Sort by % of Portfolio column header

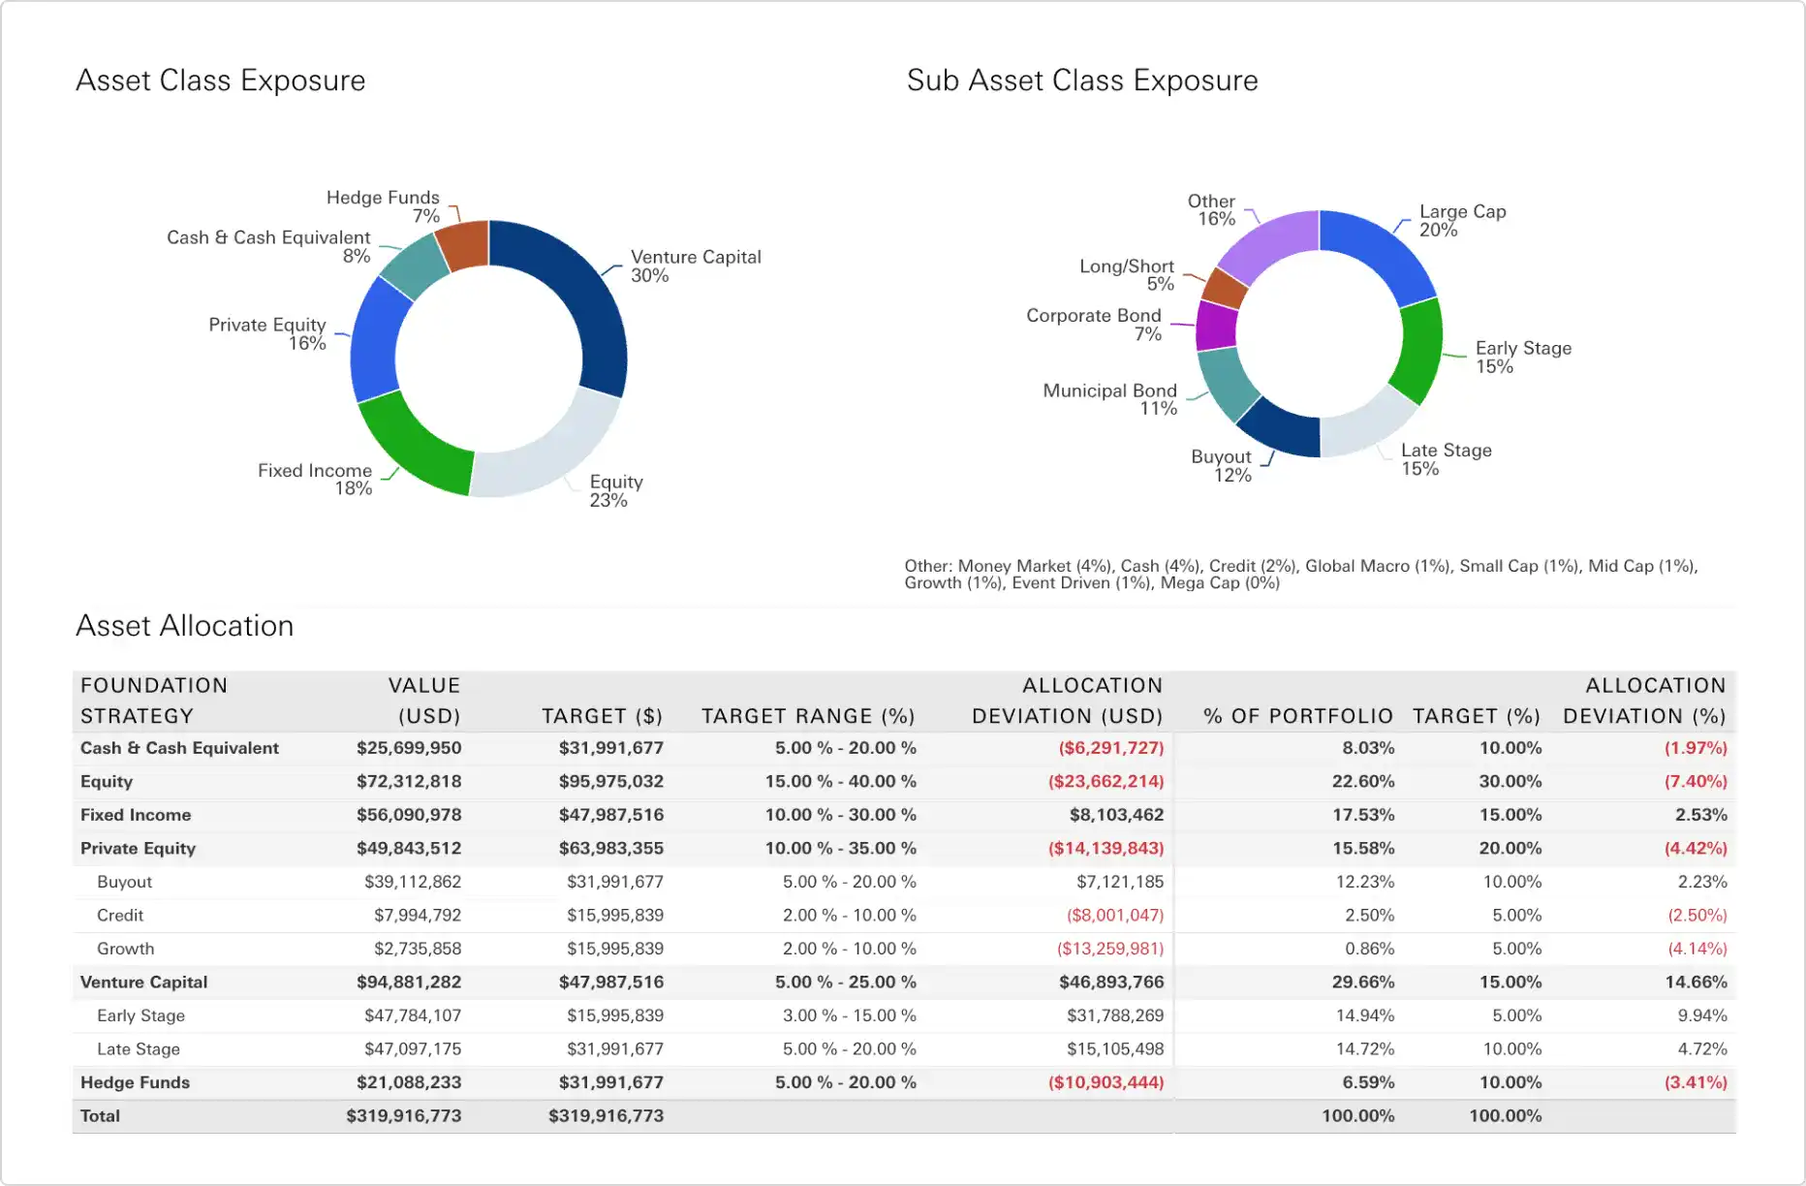point(1297,716)
